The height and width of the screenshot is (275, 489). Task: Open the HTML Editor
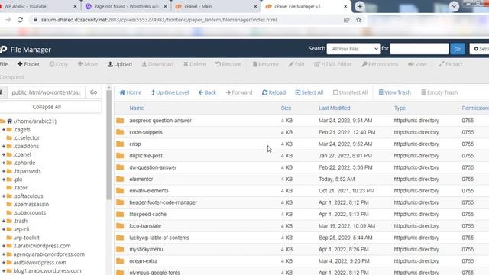[333, 64]
